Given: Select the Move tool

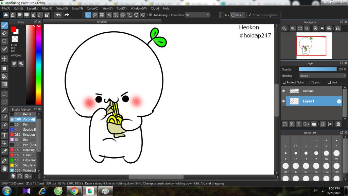Looking at the screenshot, I should (x=4, y=59).
